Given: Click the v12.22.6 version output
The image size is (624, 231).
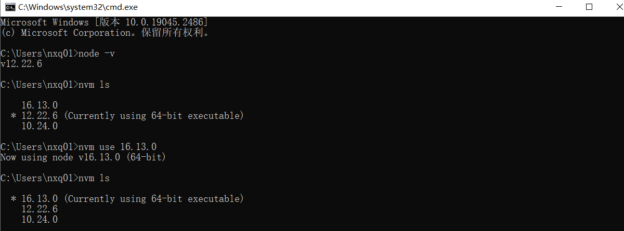Looking at the screenshot, I should click(21, 64).
